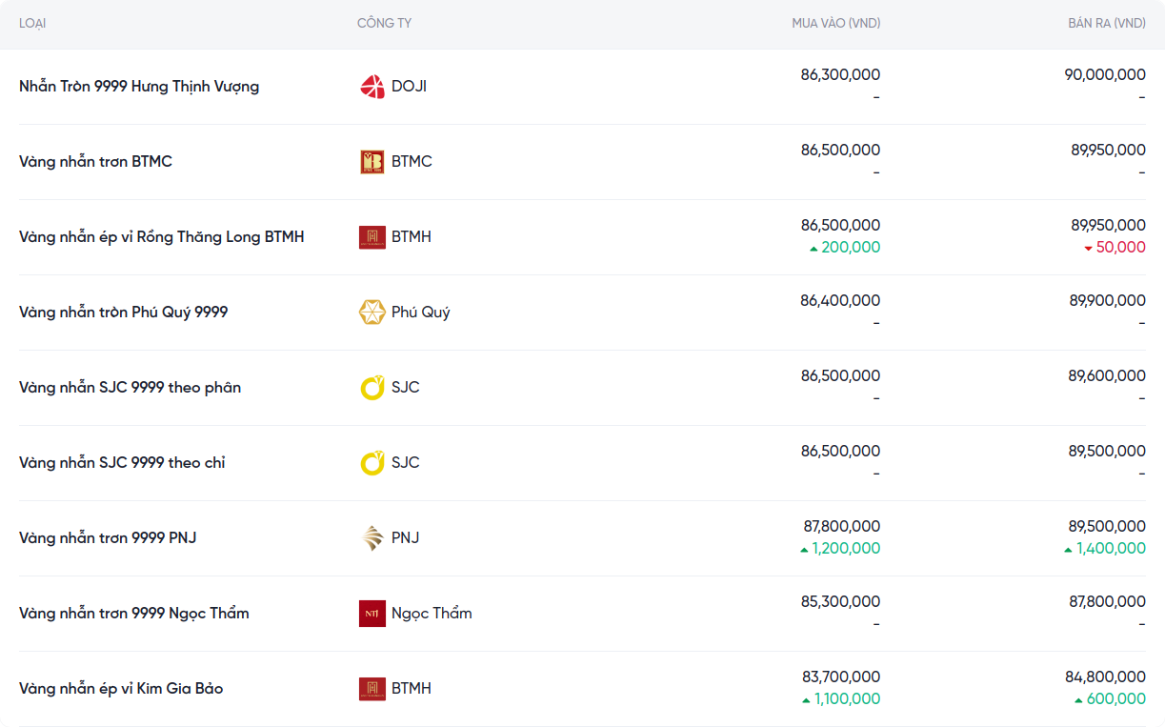1165x727 pixels.
Task: Click PNJ buy price 87,800,000
Action: point(840,526)
